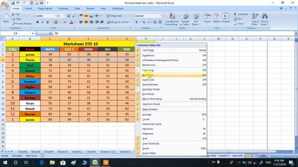298x167 pixels.
Task: Select the column M header
Action: 218,39
